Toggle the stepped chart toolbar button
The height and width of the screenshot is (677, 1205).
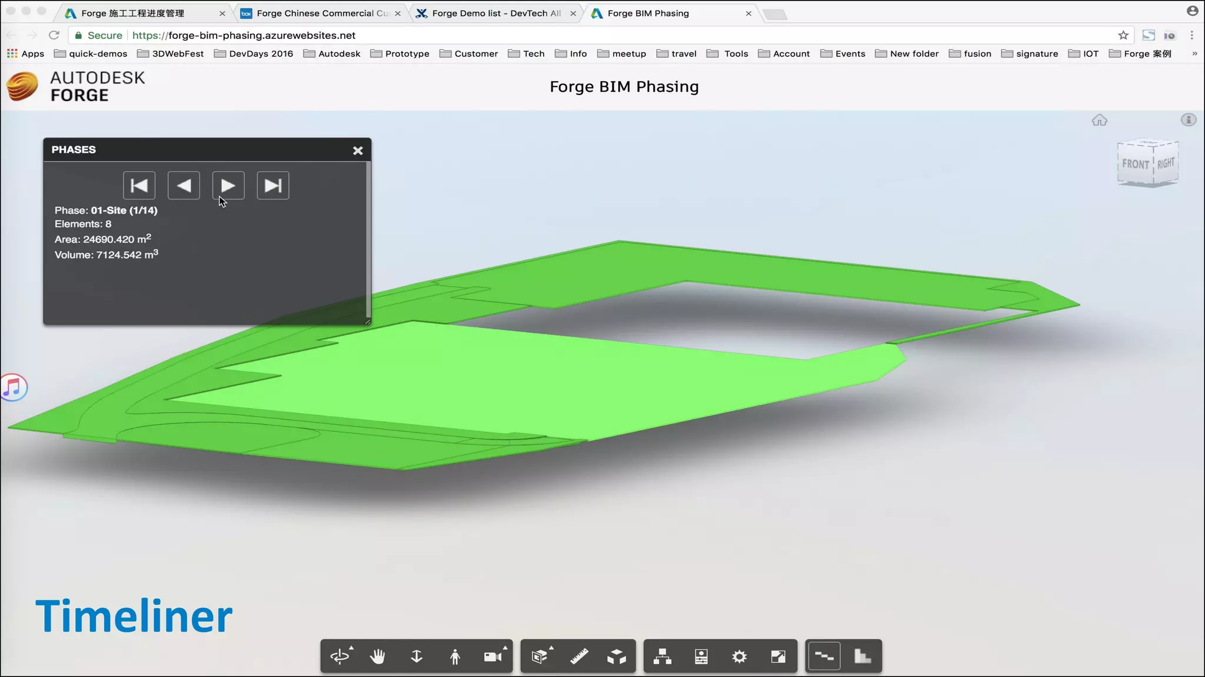pyautogui.click(x=863, y=656)
